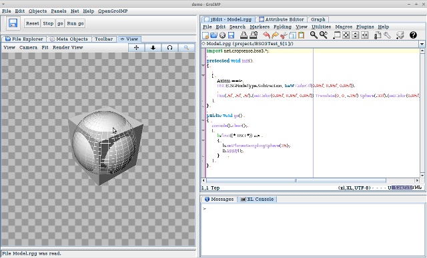Open the GroIMP Panels menu
427x258 pixels.
pyautogui.click(x=59, y=11)
